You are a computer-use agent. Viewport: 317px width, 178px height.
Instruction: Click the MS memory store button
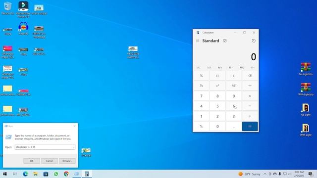click(x=242, y=68)
